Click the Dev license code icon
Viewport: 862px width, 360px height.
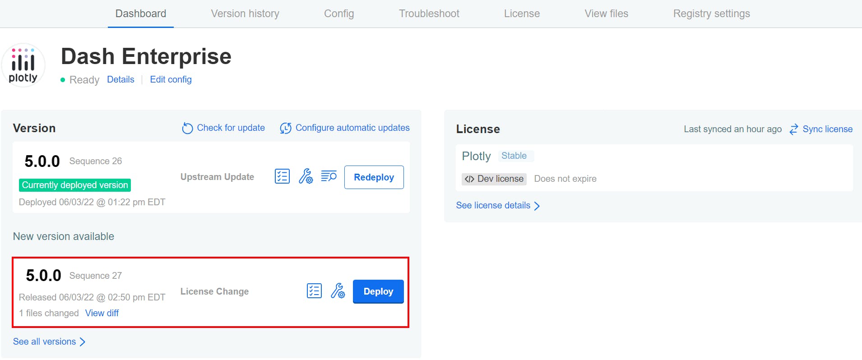[469, 179]
